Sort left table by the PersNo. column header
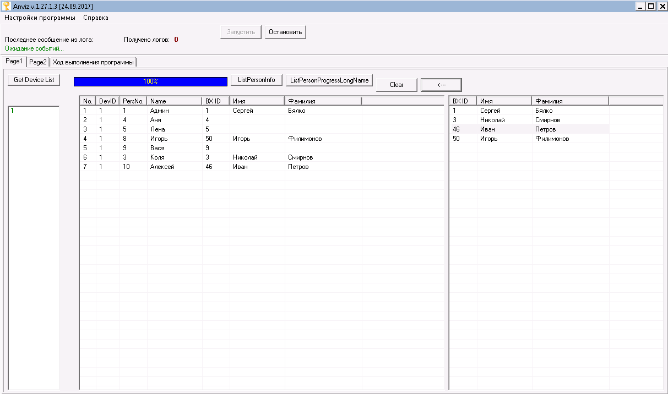668x394 pixels. [x=133, y=101]
